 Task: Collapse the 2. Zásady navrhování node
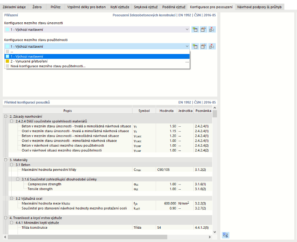[6, 117]
